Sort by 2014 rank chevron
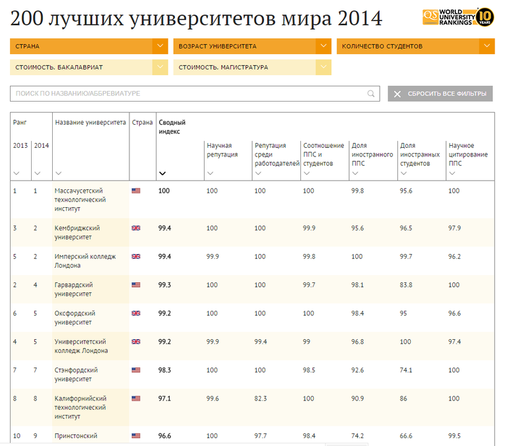This screenshot has height=446, width=507. pos(38,174)
